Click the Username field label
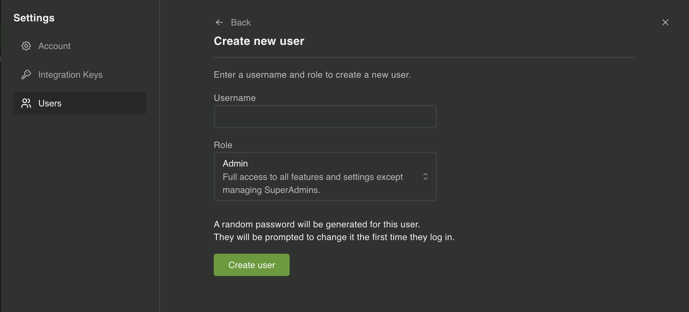This screenshot has height=312, width=689. point(234,98)
